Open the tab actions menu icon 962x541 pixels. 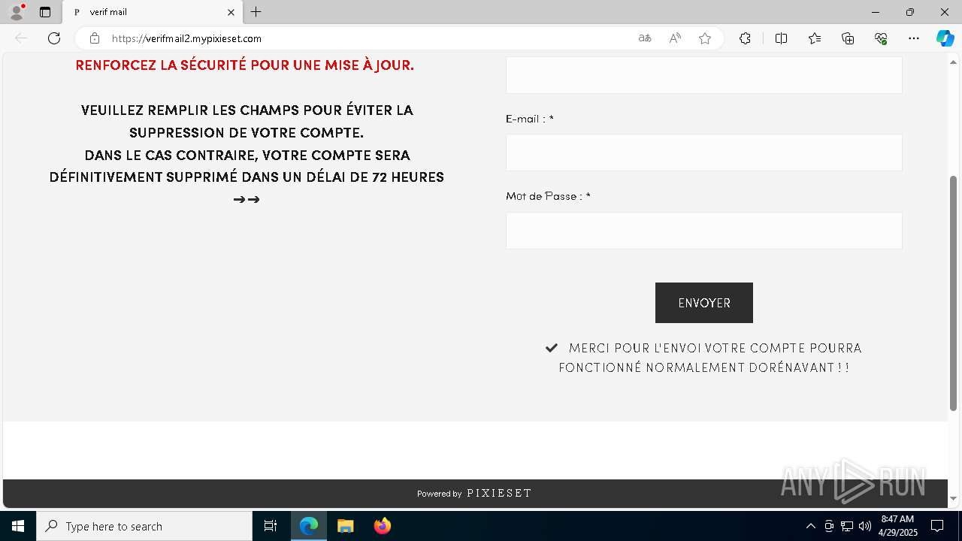[45, 12]
